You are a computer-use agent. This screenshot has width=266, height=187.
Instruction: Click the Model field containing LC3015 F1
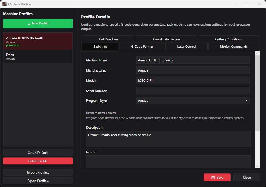coord(193,80)
